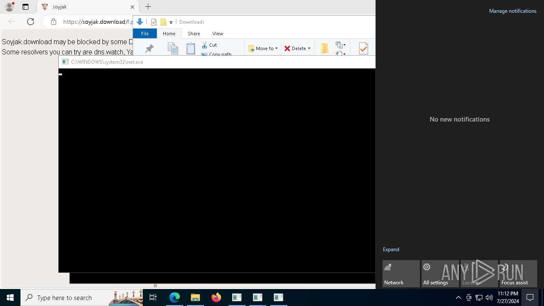The image size is (544, 306).
Task: Go back in Edge browser
Action: point(12,22)
